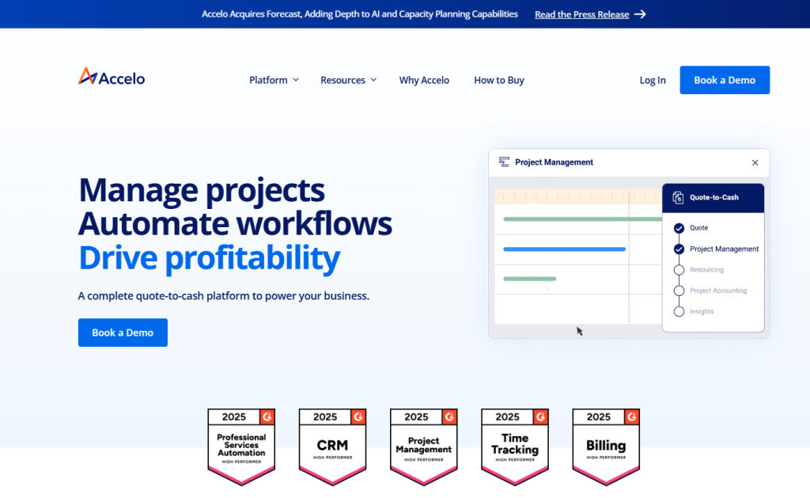
Task: Toggle the checked Quote step circle
Action: [x=679, y=228]
